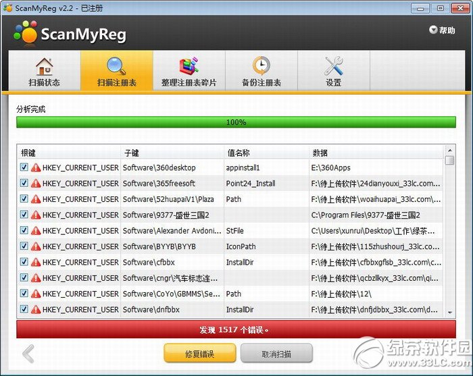Click warning icon on BYYB\BYYB row
Screen dimensions: 473x376
pyautogui.click(x=36, y=246)
